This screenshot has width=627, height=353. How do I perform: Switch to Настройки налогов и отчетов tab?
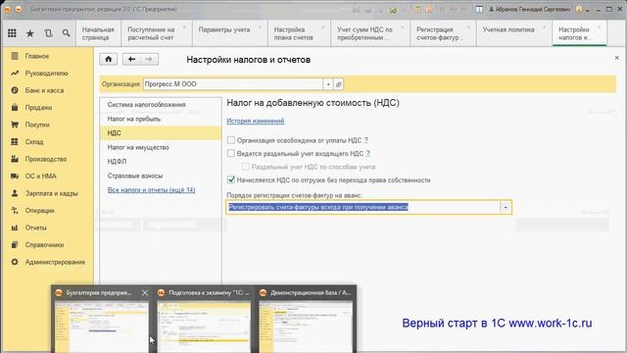point(579,33)
